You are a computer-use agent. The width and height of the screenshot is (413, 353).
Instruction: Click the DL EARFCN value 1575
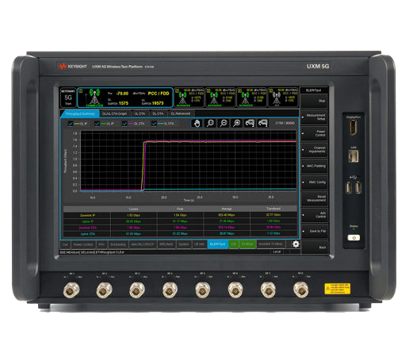(x=123, y=103)
